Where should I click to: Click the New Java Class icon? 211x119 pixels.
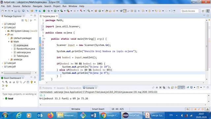tap(100, 11)
